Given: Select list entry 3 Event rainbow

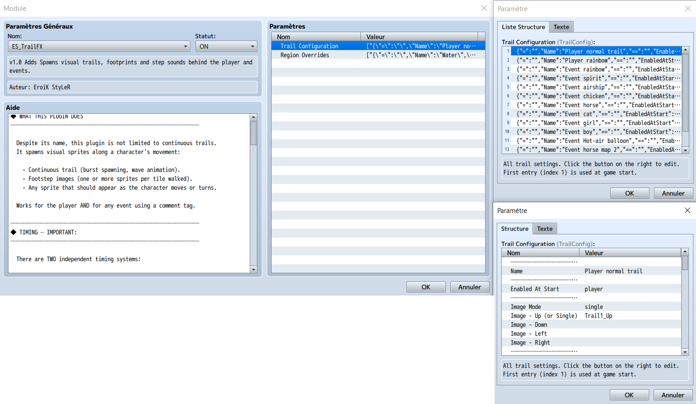Looking at the screenshot, I should pyautogui.click(x=592, y=69).
